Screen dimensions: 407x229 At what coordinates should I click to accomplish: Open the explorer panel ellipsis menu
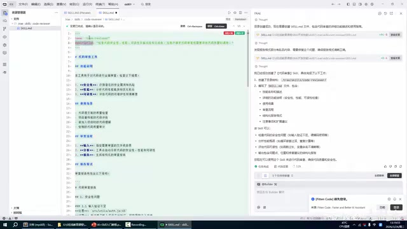(57, 13)
